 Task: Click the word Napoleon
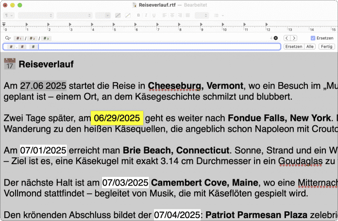click(274, 129)
